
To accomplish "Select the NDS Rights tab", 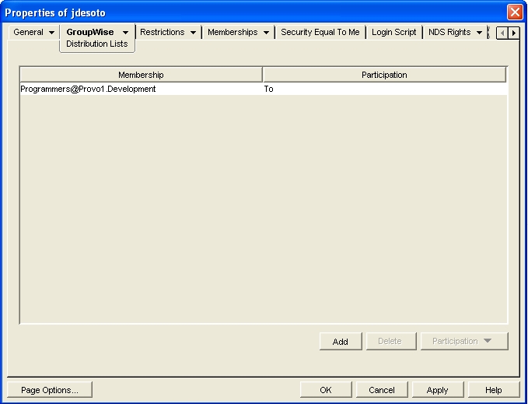I will 449,32.
